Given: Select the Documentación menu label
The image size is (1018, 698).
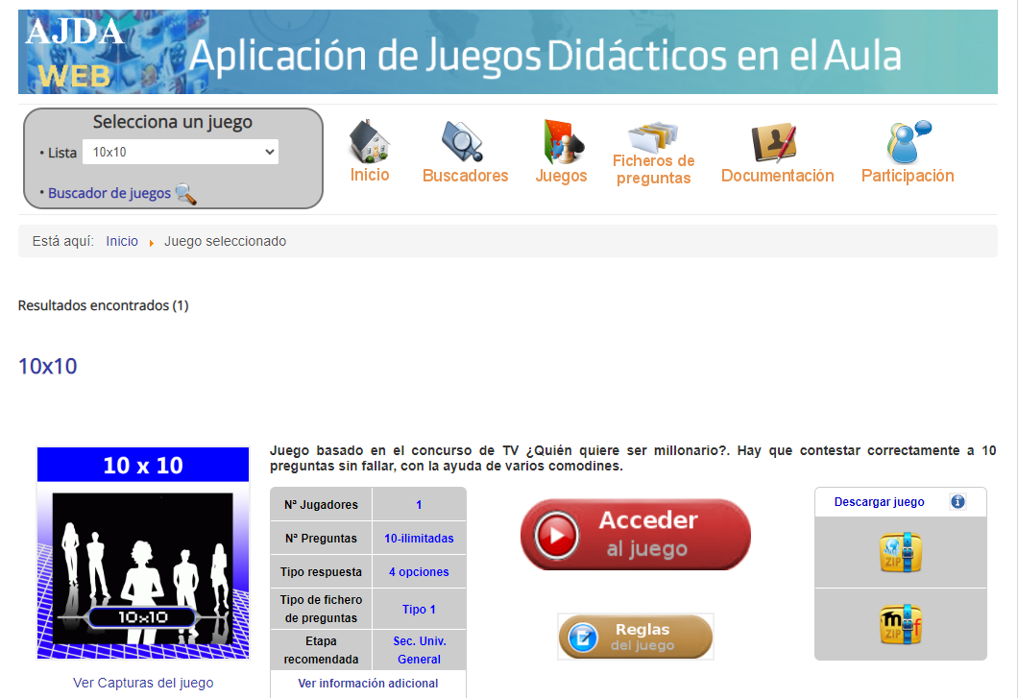Looking at the screenshot, I should tap(777, 176).
